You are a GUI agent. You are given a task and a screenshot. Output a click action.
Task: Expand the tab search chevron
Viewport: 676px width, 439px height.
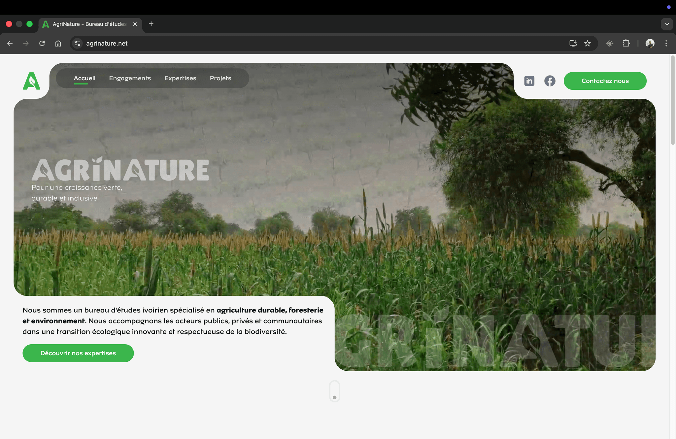pyautogui.click(x=667, y=24)
